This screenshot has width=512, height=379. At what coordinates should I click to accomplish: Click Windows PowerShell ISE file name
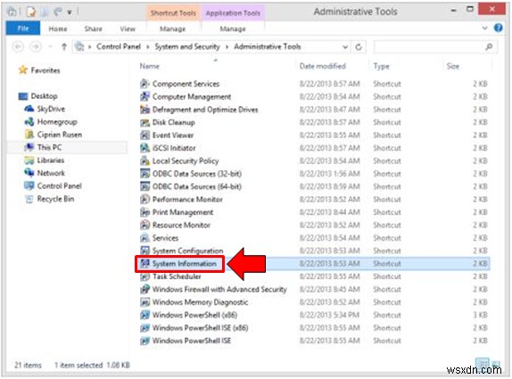192,341
